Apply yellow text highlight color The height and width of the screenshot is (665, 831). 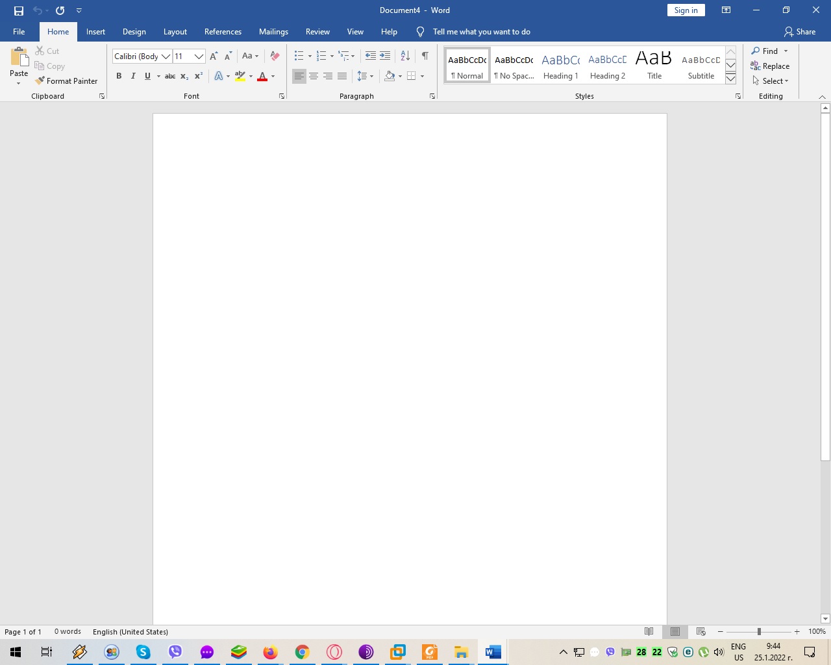point(240,76)
